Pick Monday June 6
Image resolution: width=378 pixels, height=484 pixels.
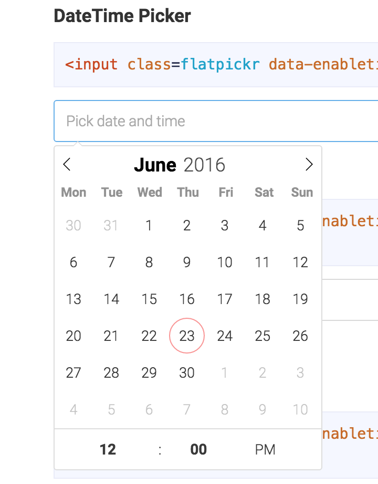click(x=73, y=263)
